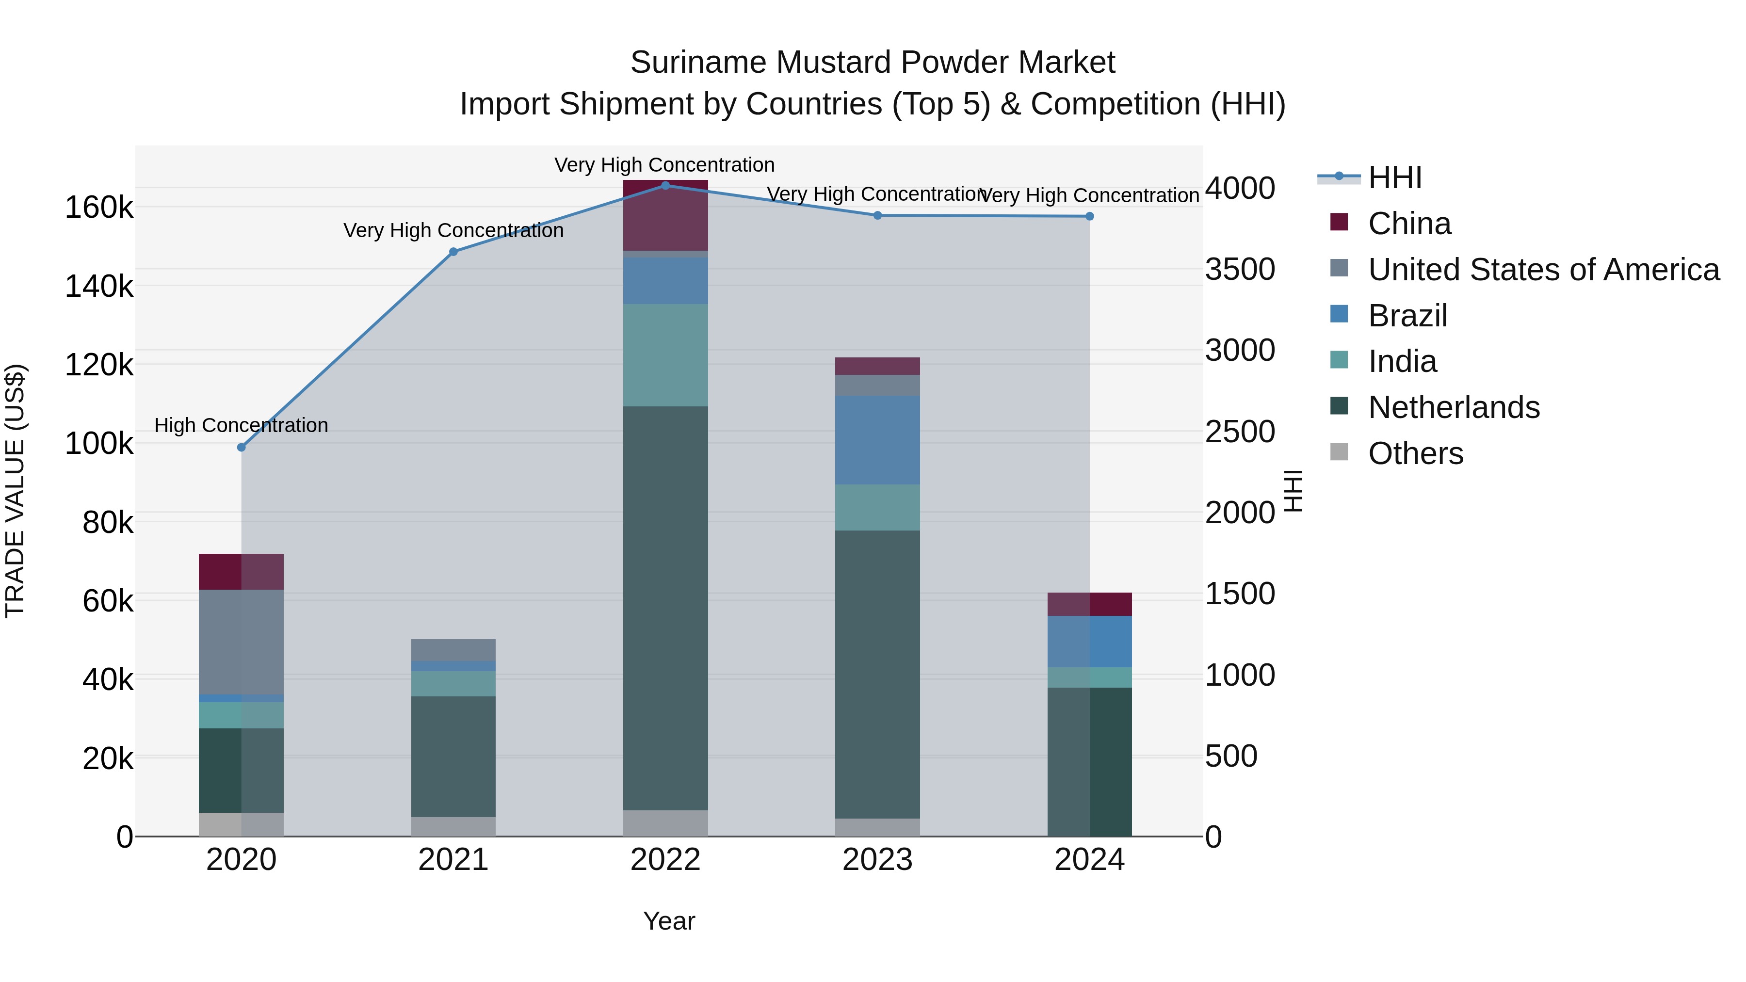
Task: Select the Brazil segment of the 2023 bar
Action: click(x=877, y=440)
